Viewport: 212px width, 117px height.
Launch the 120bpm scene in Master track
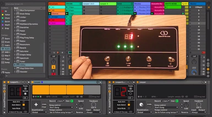click(x=190, y=7)
